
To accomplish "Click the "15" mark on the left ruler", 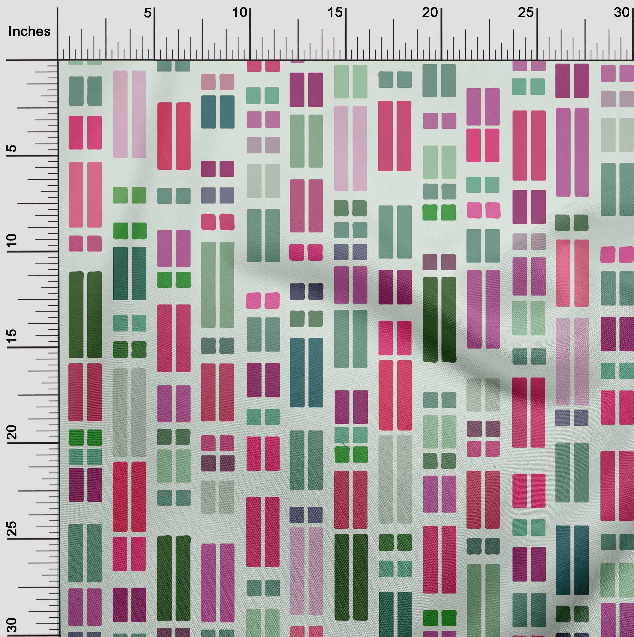I will [12, 336].
